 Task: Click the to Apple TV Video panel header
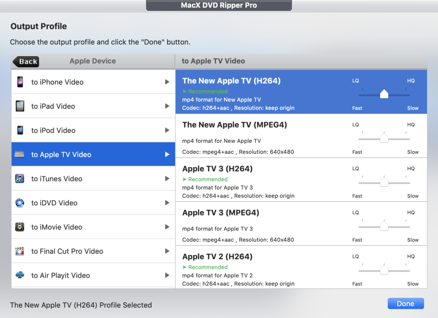213,61
